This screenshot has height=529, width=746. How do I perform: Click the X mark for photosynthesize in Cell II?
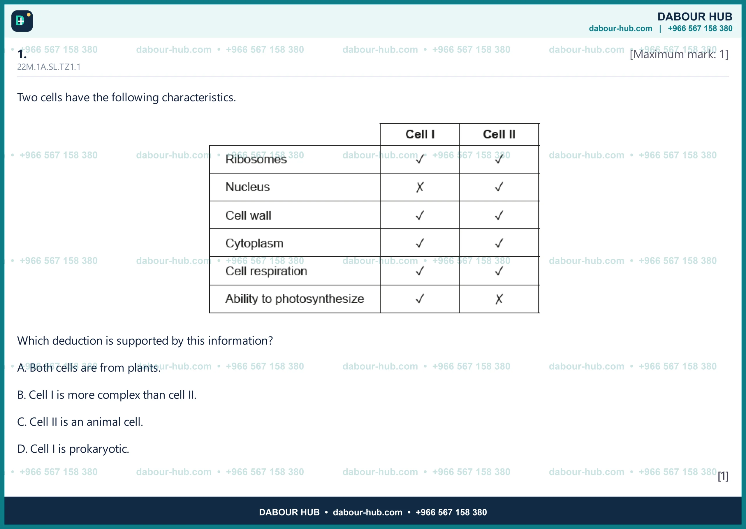(499, 299)
